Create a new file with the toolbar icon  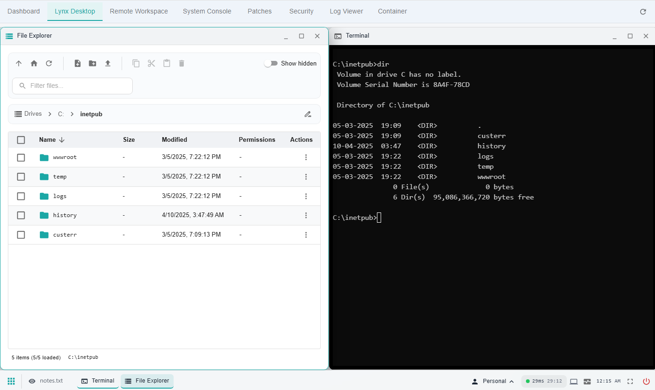78,63
